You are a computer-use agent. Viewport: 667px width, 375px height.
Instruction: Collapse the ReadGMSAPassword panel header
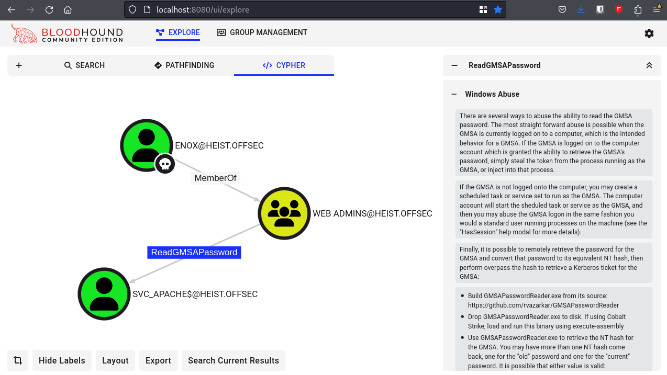coord(454,65)
